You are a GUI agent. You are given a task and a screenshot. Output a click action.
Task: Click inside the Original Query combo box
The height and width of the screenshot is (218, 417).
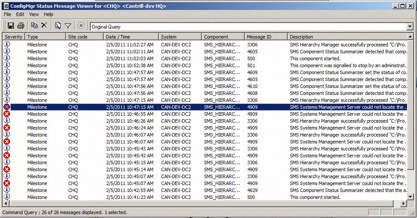(x=248, y=26)
